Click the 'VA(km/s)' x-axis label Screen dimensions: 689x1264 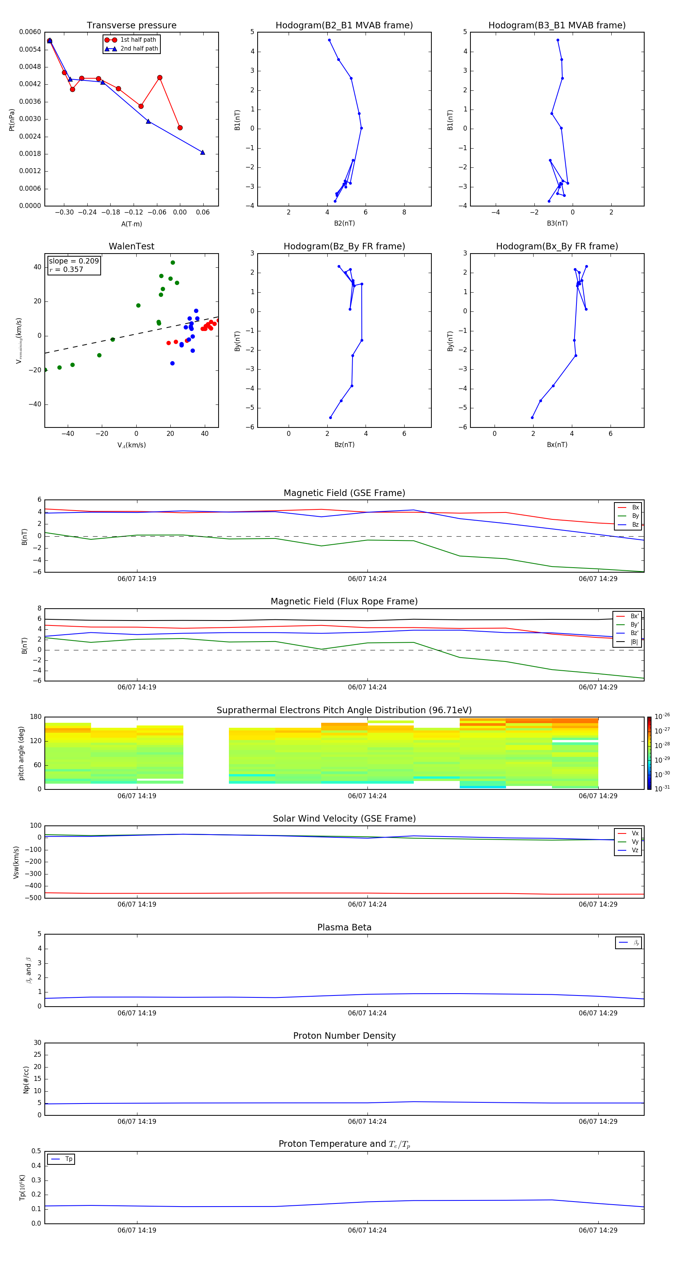click(131, 445)
